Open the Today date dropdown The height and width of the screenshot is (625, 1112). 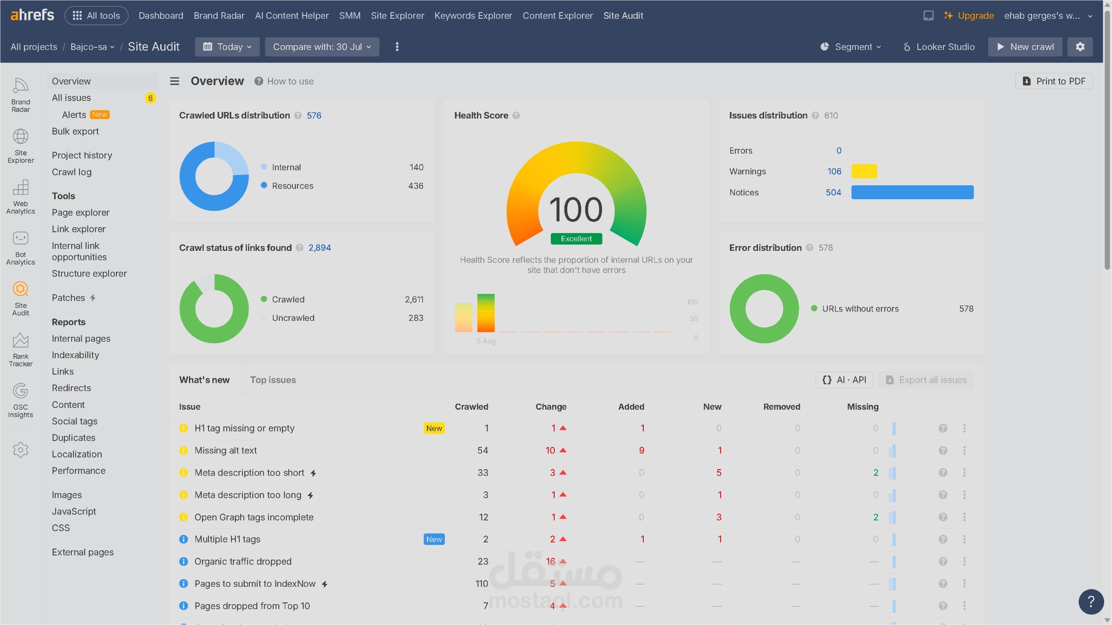[227, 46]
